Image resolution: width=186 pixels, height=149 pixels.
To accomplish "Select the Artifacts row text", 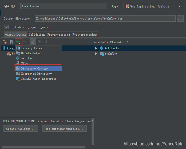I will tap(112, 48).
